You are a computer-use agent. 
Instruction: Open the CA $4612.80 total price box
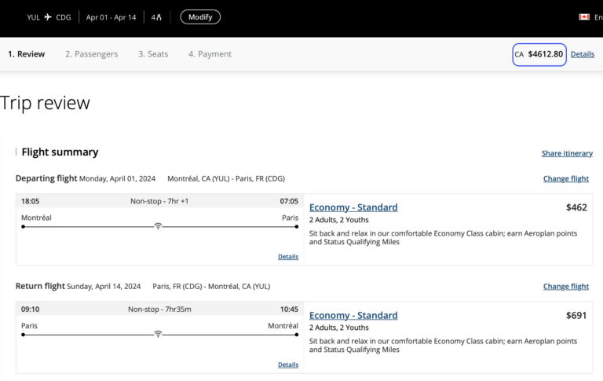539,54
